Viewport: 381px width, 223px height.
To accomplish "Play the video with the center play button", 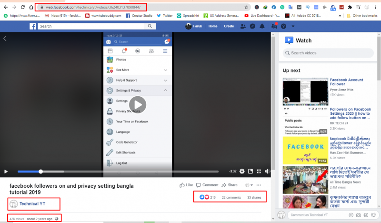I will pyautogui.click(x=138, y=105).
